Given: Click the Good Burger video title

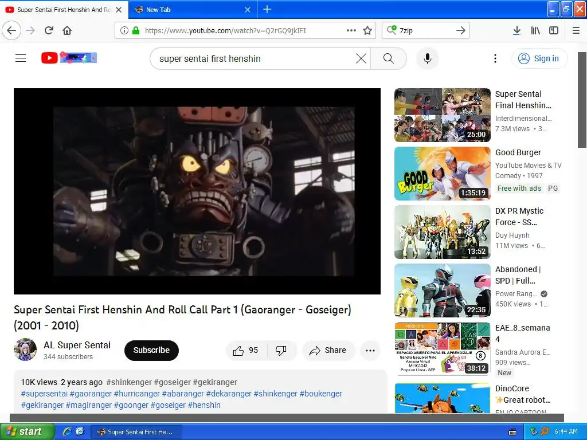Looking at the screenshot, I should pos(518,152).
